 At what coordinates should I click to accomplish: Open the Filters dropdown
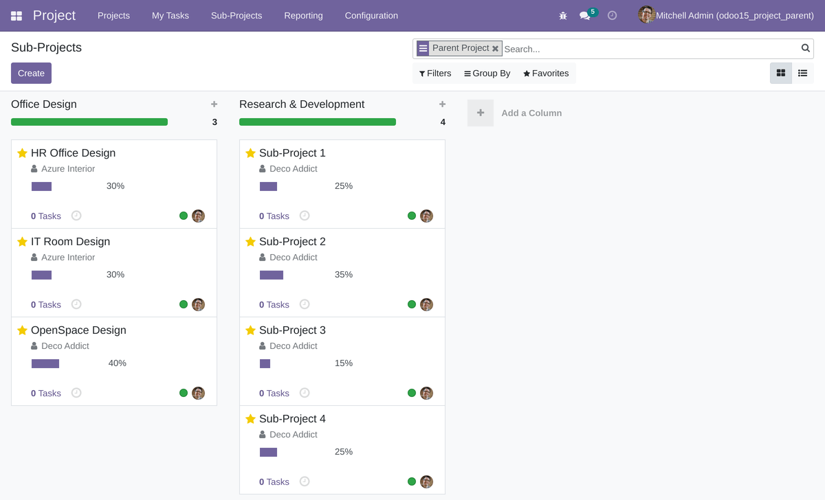(x=434, y=73)
